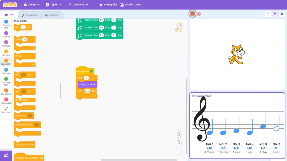The height and width of the screenshot is (161, 287).
Task: Click the 'trang phục kế tiếp' block
Action: coord(87,84)
